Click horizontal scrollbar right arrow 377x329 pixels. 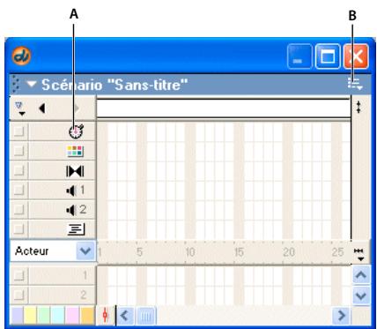(341, 316)
